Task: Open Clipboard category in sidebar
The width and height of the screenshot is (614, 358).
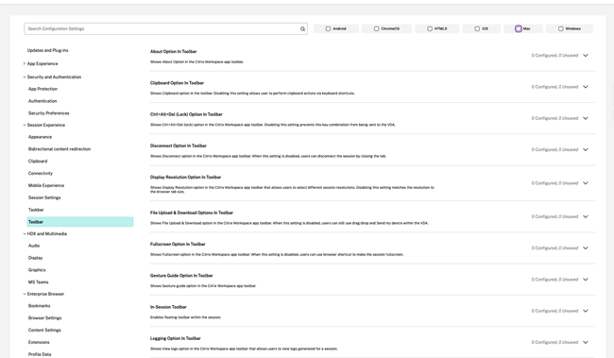Action: (x=38, y=162)
